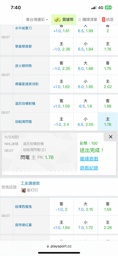Click 曾叮叮 avatar thumbnail

click(24, 190)
